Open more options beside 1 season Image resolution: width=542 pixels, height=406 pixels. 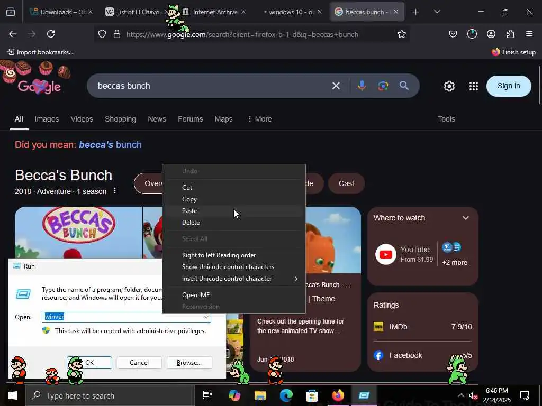[115, 190]
